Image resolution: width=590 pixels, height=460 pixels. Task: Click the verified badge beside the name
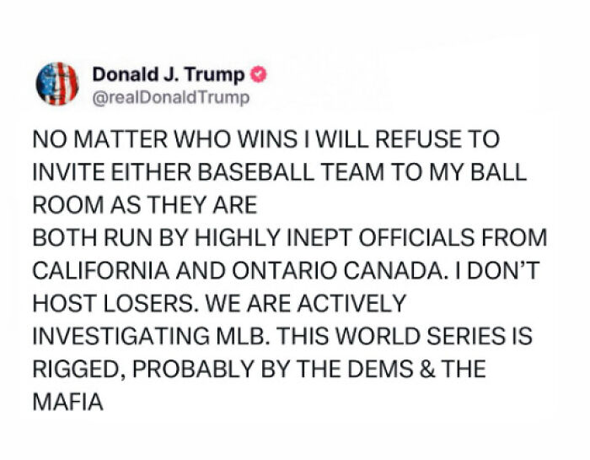click(261, 76)
